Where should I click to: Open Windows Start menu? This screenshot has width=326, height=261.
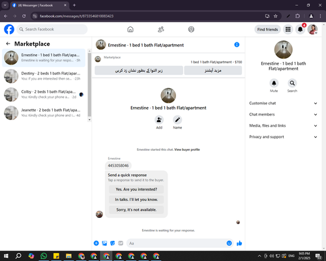click(6, 256)
